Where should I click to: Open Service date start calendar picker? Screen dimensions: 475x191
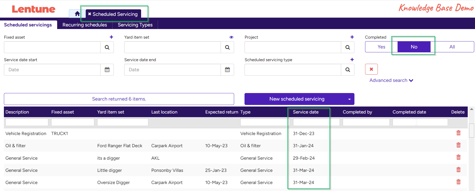(107, 70)
